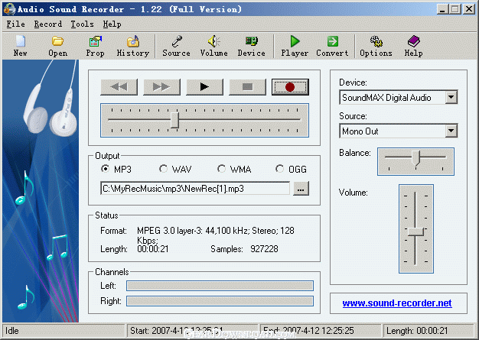Open the Device toolbar icon
The width and height of the screenshot is (479, 340).
(x=252, y=46)
